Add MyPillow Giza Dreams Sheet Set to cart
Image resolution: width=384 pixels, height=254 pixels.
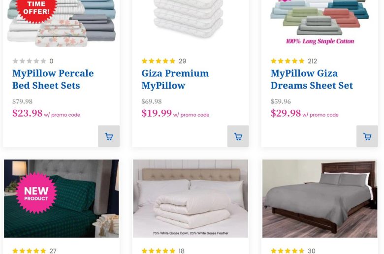pos(367,136)
